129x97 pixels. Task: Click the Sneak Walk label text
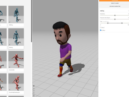coord(12,70)
